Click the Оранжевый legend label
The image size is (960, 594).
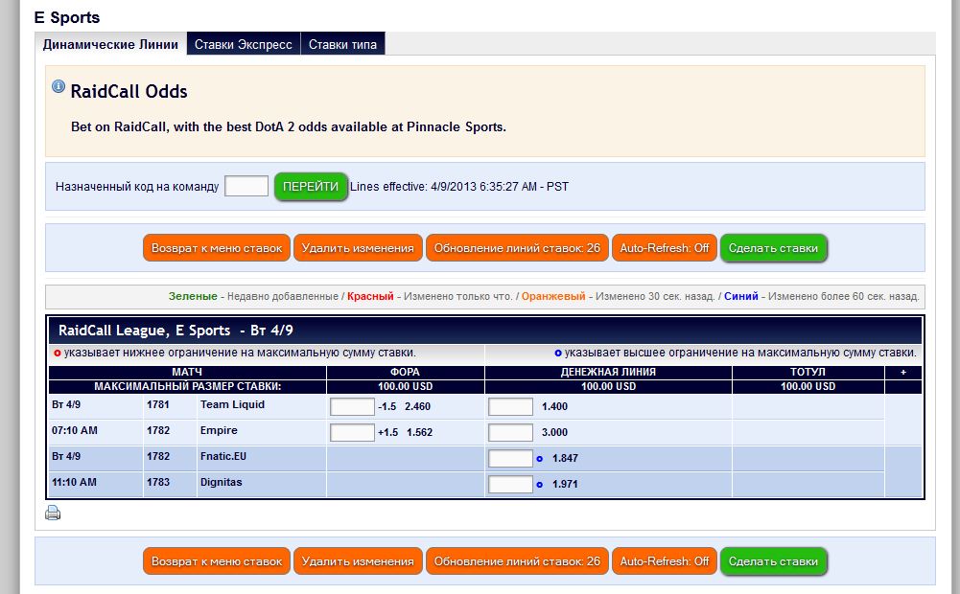pos(553,296)
